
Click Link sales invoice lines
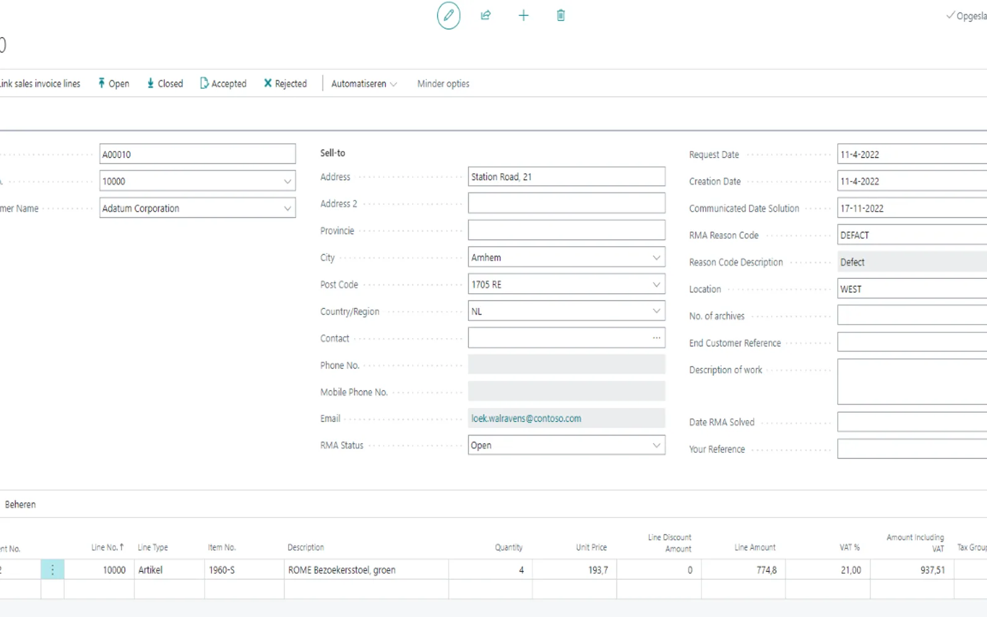40,83
